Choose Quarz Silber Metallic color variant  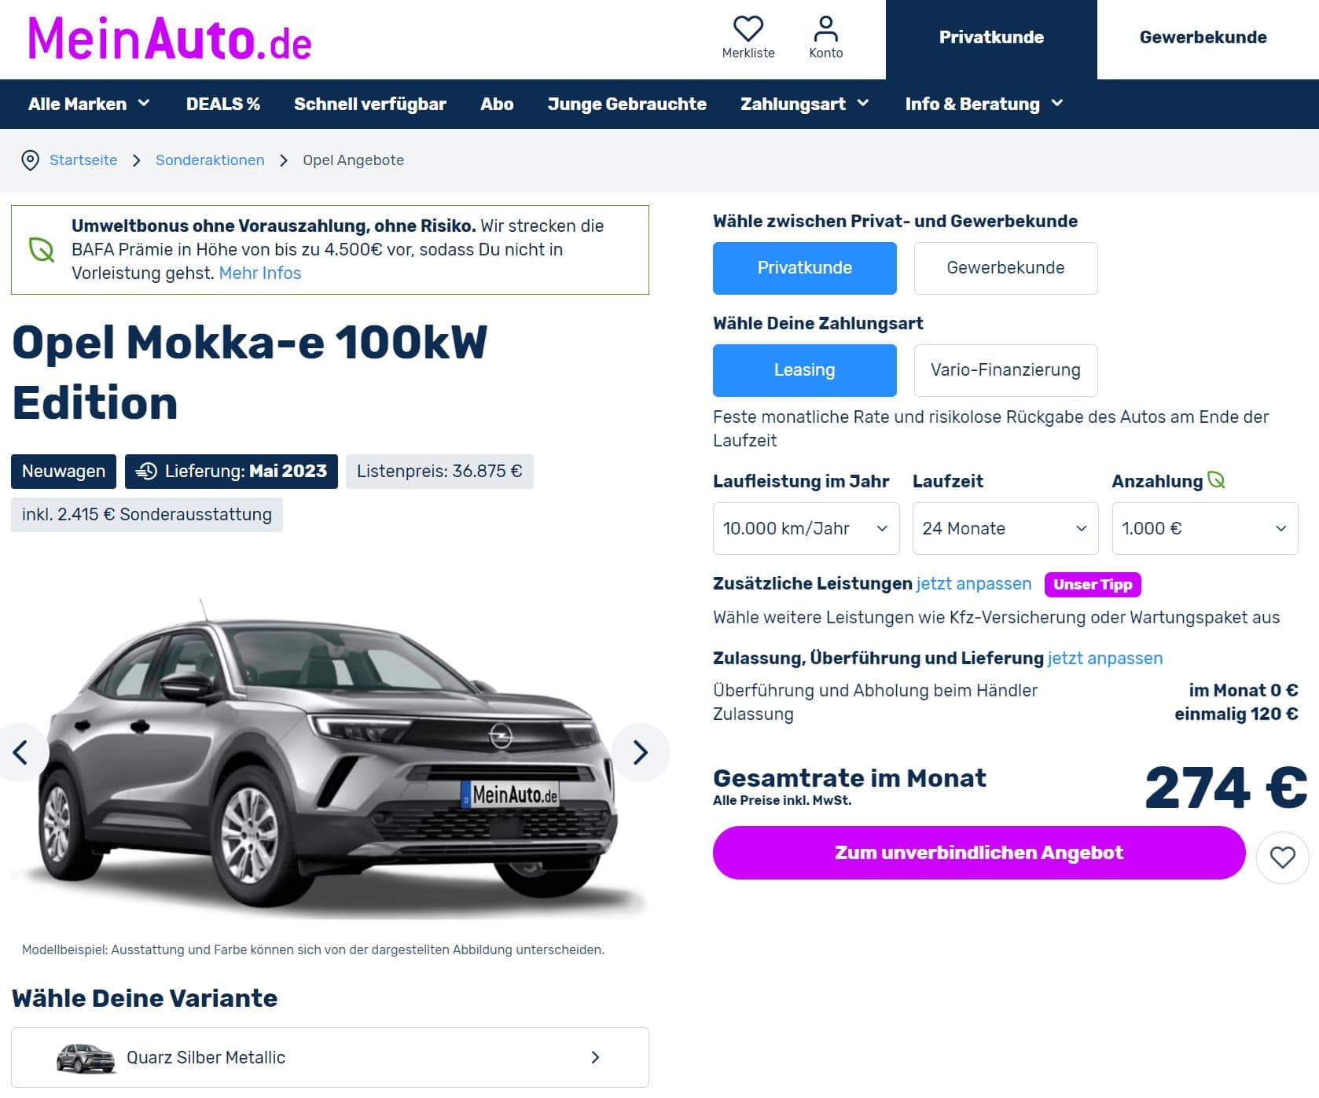(330, 1057)
